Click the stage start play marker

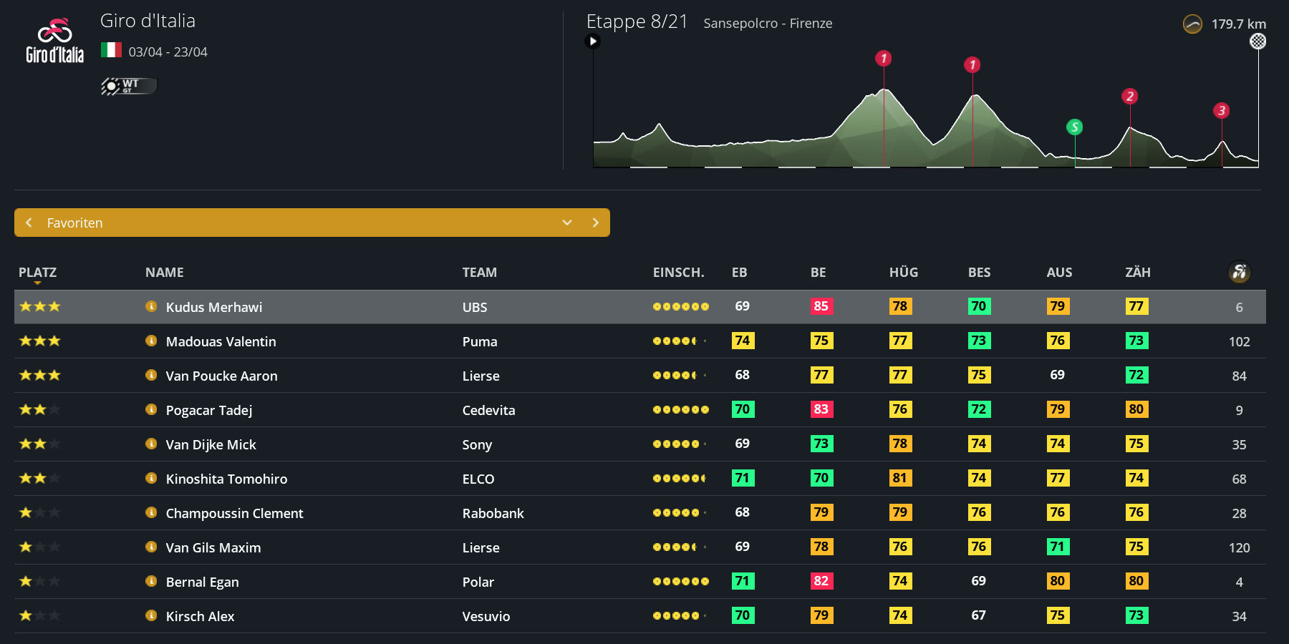pos(592,42)
